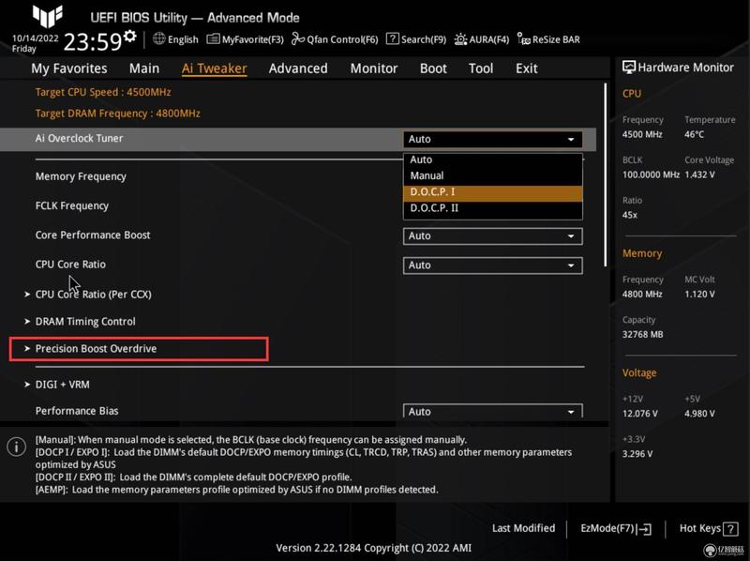Click Core Voltage value 1.432 V
750x561 pixels.
pyautogui.click(x=699, y=174)
